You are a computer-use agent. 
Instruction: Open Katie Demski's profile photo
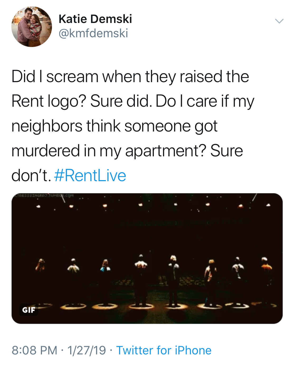[32, 27]
